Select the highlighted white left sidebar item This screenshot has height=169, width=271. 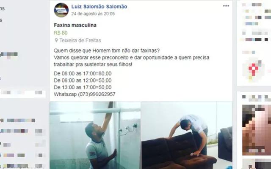tap(22, 93)
